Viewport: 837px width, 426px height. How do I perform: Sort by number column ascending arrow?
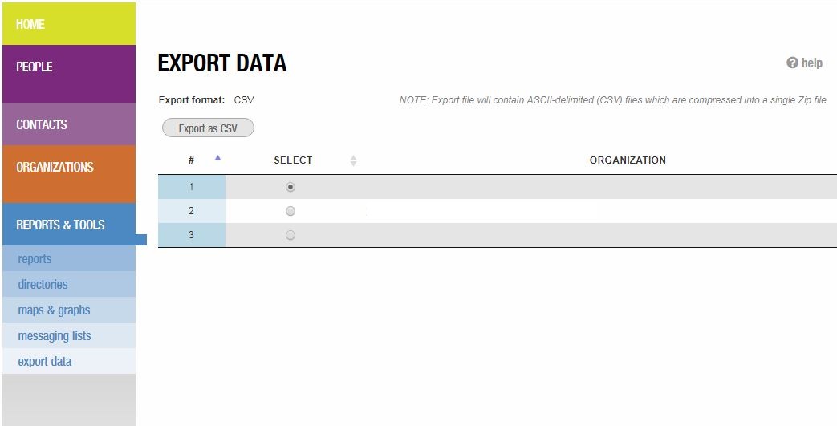[217, 157]
